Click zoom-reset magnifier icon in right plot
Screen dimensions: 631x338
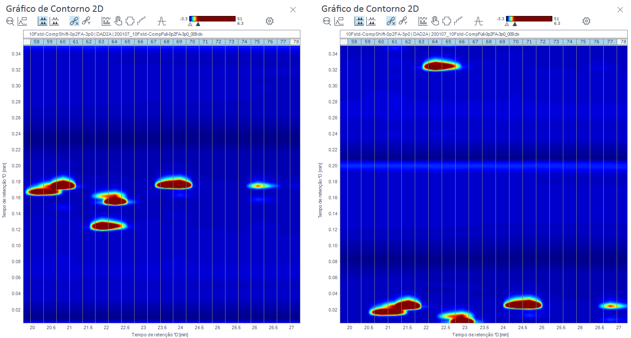point(327,21)
